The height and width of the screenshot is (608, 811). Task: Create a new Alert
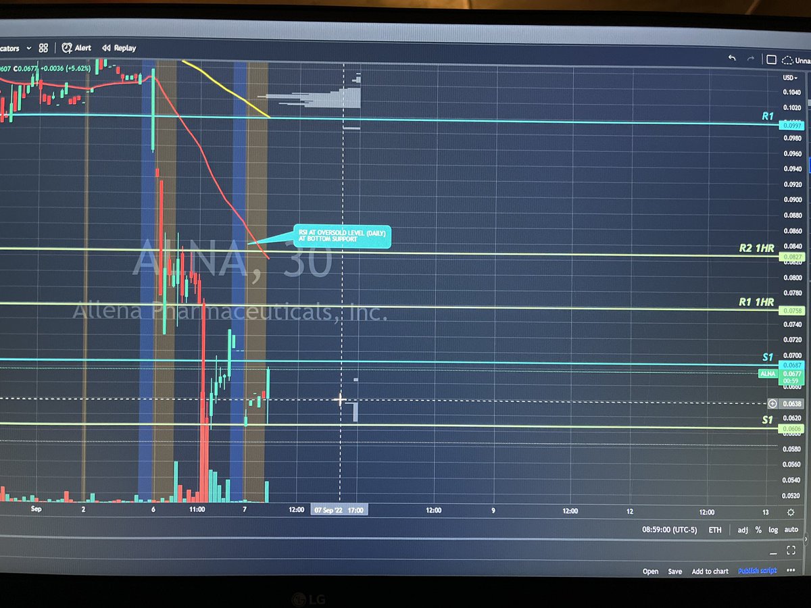76,49
